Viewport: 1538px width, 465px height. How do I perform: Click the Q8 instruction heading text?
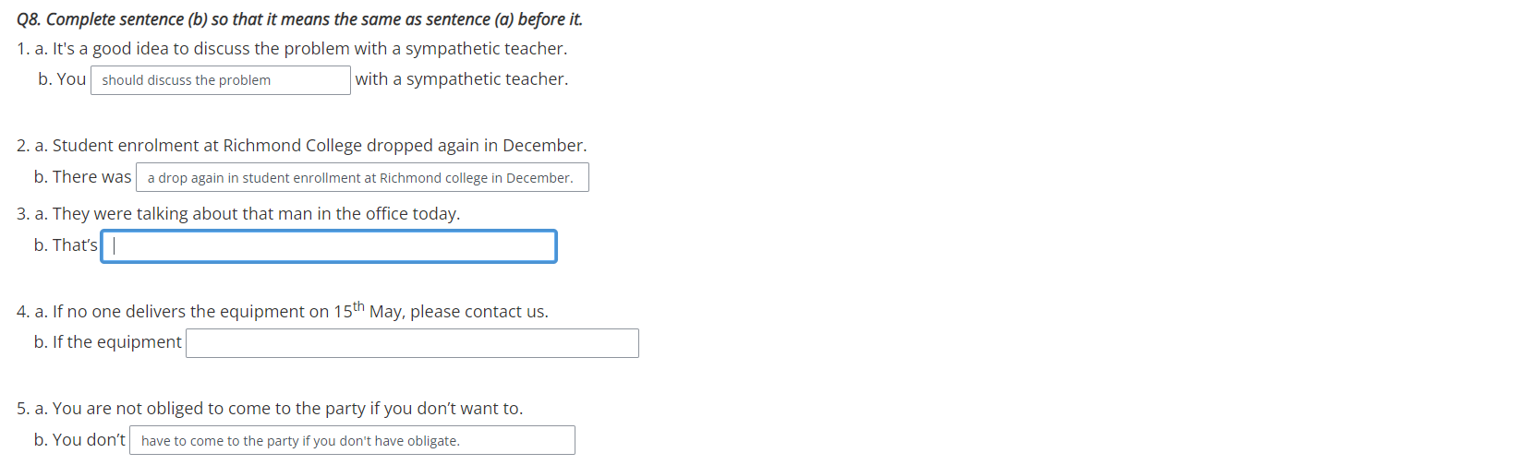pyautogui.click(x=299, y=19)
